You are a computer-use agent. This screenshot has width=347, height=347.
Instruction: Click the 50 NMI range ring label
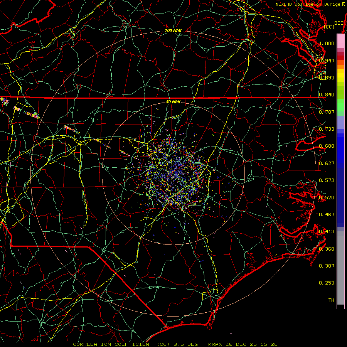tap(173, 102)
